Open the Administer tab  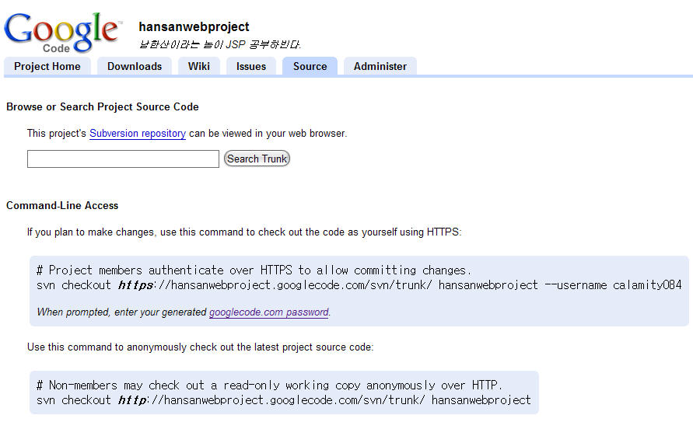(380, 66)
